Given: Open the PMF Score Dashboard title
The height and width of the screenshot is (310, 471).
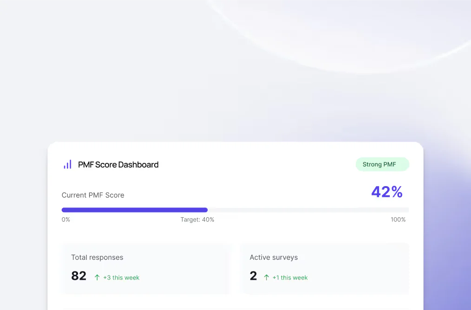Looking at the screenshot, I should click(x=118, y=165).
